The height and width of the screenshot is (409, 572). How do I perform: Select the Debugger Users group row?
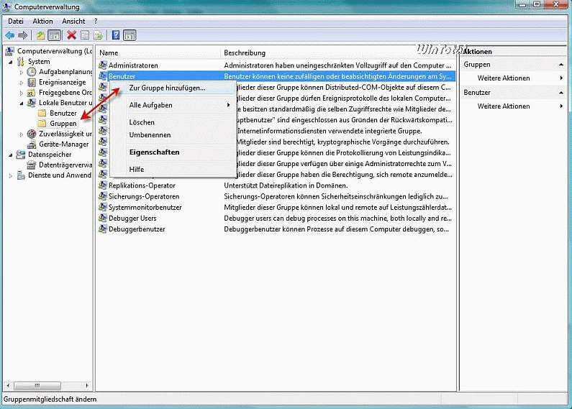pos(132,218)
